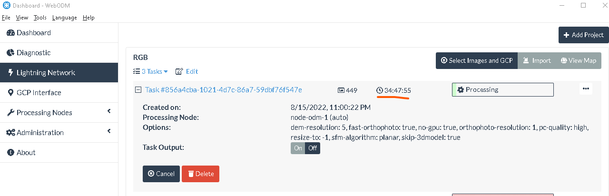This screenshot has width=609, height=196.
Task: Click the Add Project button
Action: coord(583,35)
